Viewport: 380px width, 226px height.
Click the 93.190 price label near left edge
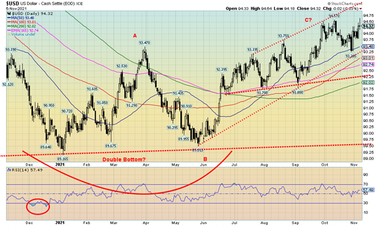pyautogui.click(x=11, y=50)
